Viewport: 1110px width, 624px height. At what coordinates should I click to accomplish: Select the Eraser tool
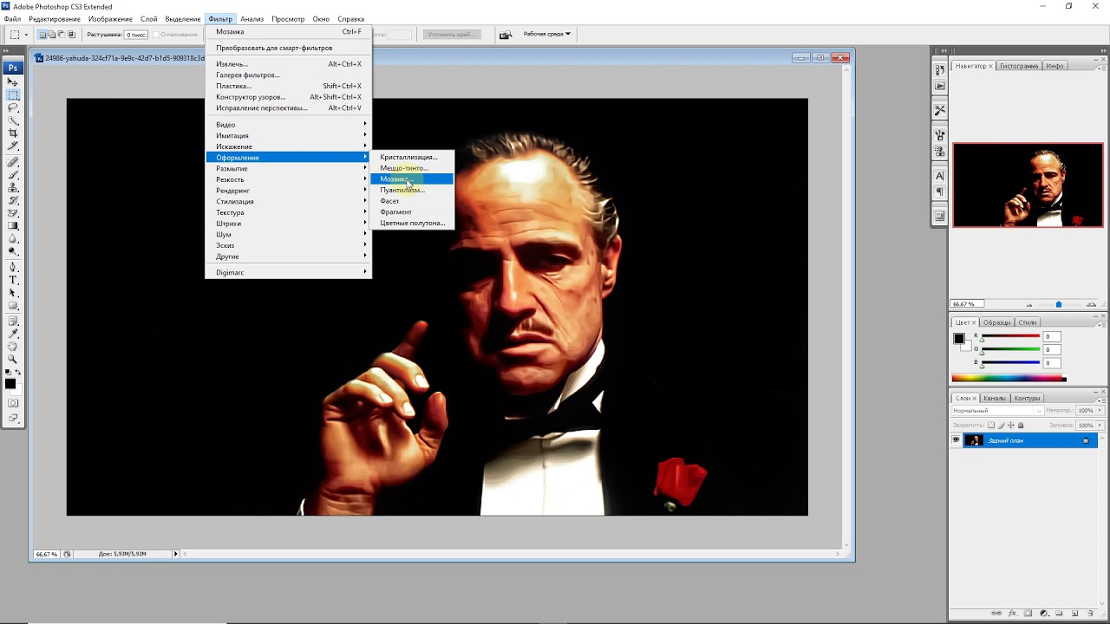[13, 211]
